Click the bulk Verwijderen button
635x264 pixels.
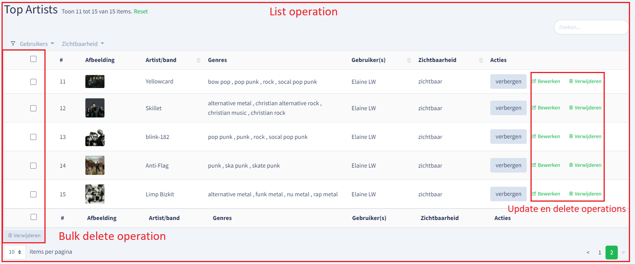click(x=24, y=235)
